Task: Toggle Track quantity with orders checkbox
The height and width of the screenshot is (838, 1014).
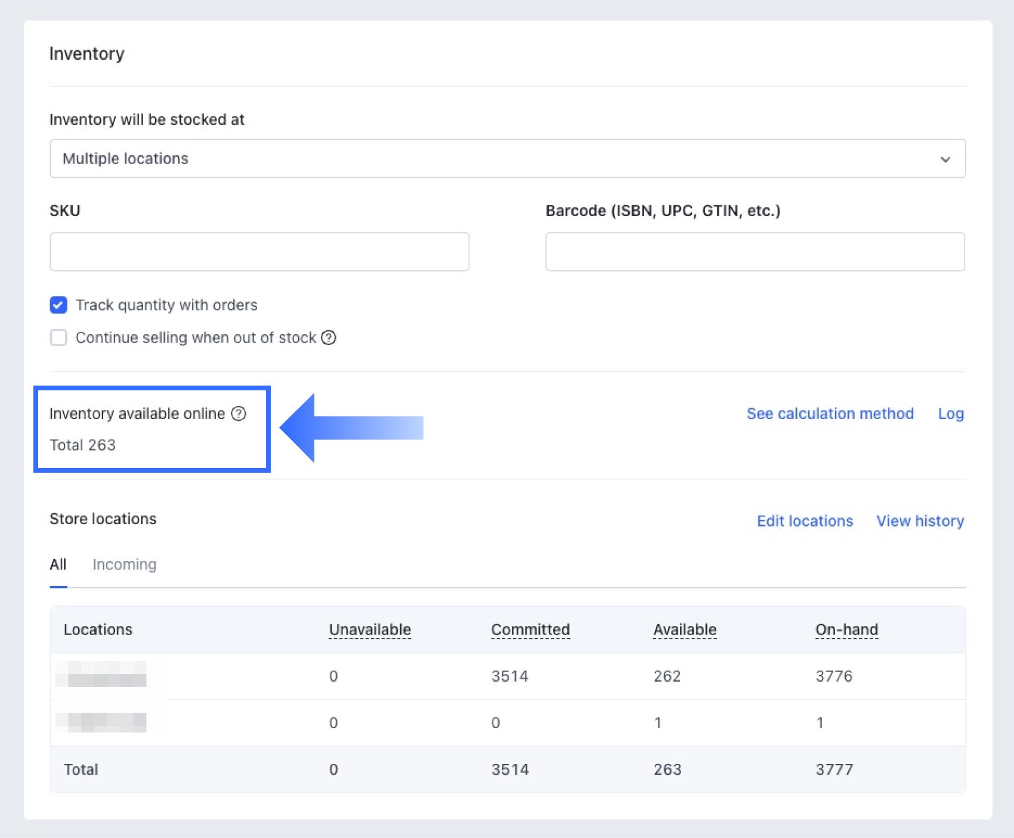Action: tap(58, 305)
